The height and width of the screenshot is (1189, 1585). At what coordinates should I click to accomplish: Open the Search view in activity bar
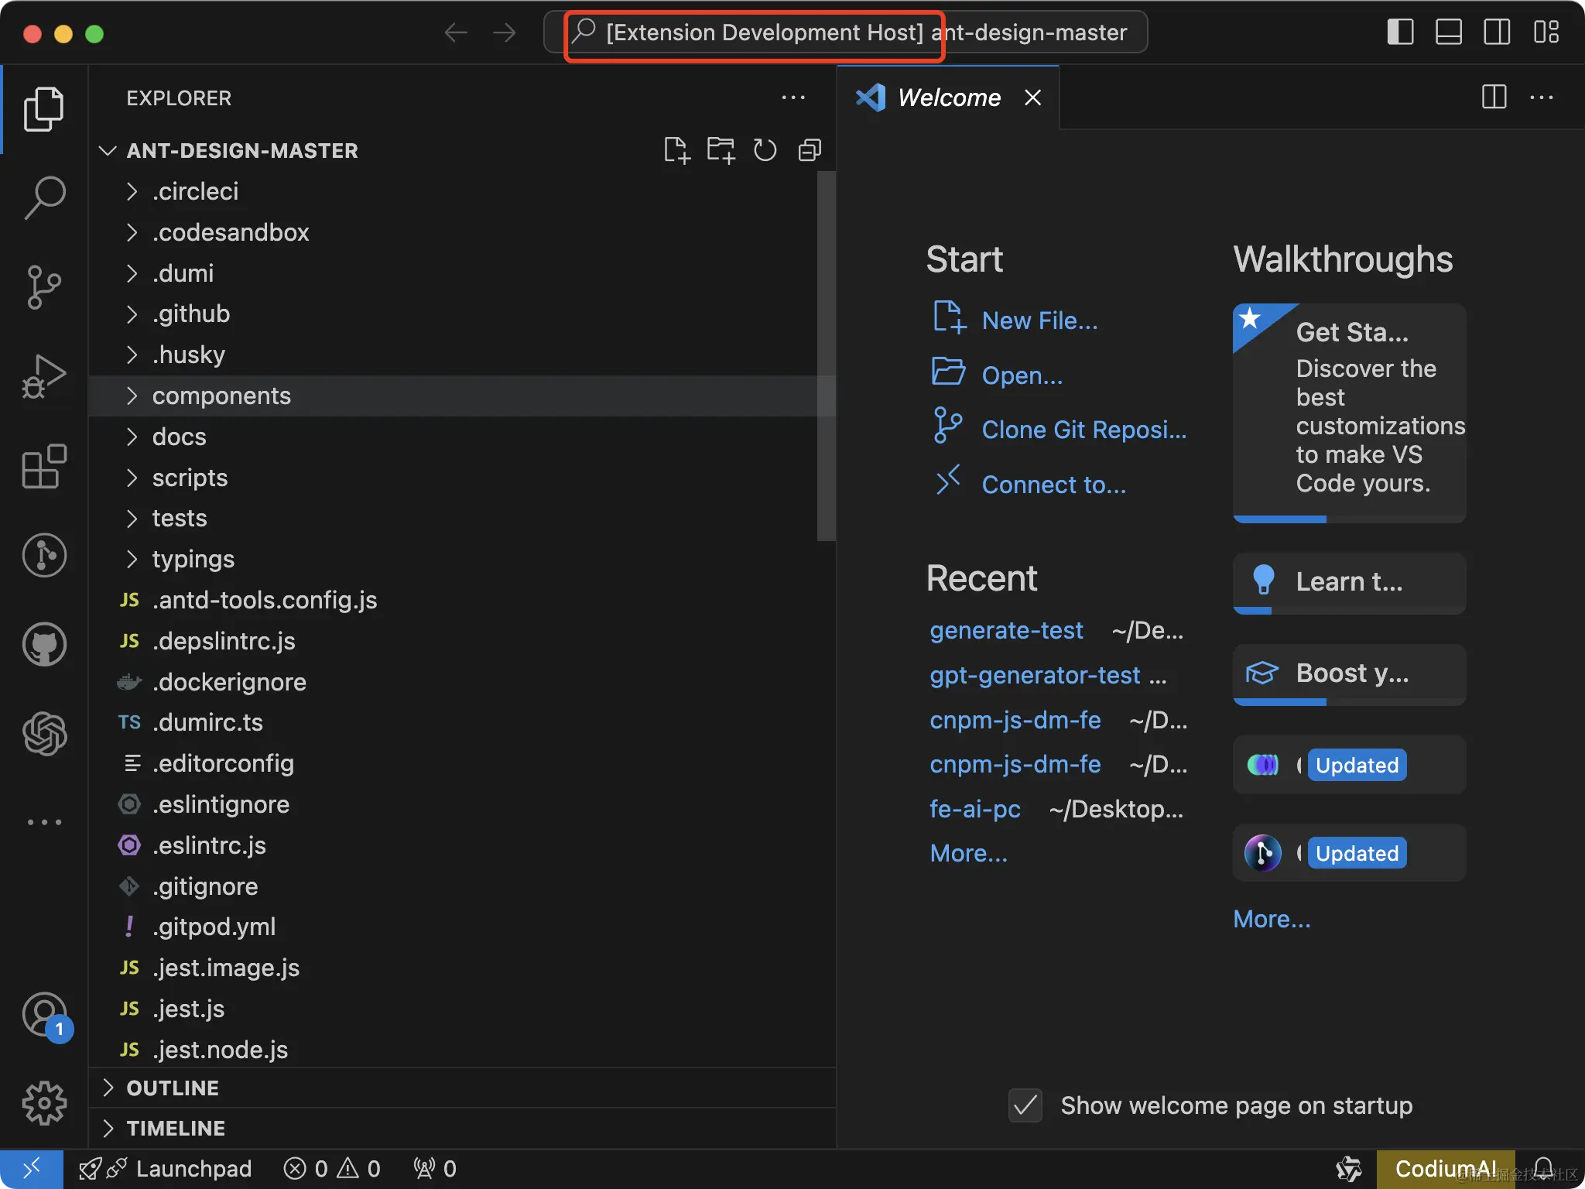[x=44, y=197]
